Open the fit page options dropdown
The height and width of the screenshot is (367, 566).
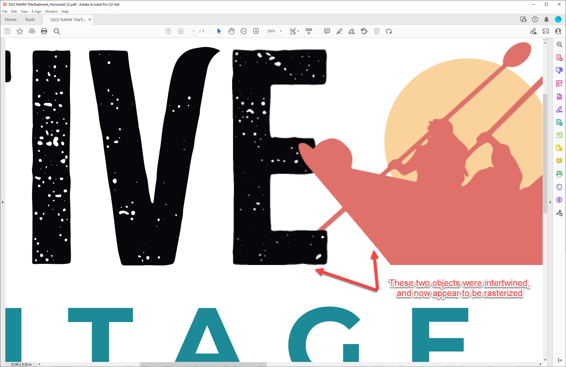coord(298,31)
